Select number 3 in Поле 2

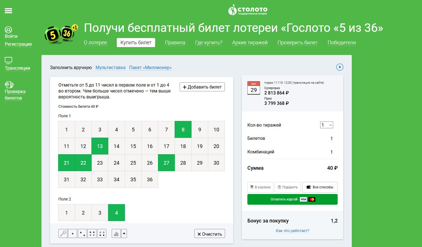click(100, 213)
